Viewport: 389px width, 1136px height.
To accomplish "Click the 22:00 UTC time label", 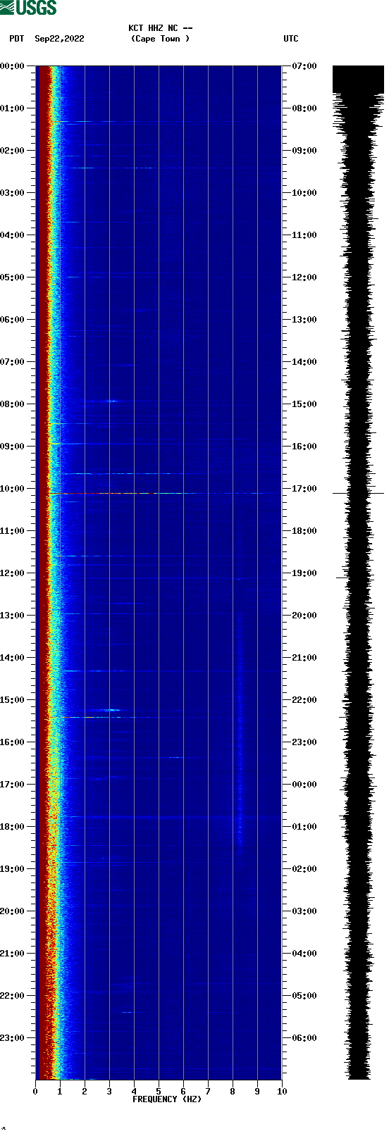I will 304,700.
